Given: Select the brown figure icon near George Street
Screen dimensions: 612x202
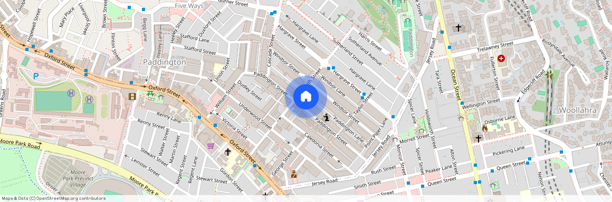Looking at the screenshot, I should coord(294,174).
